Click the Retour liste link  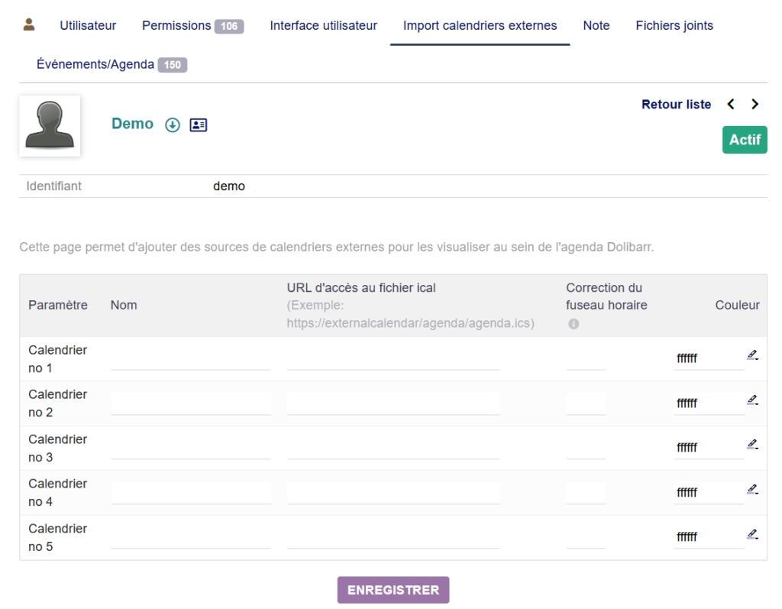[x=676, y=105]
